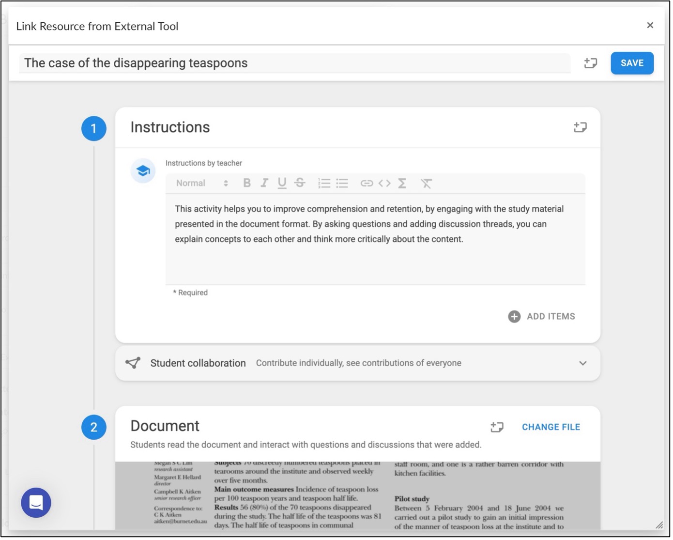Open the Normal text style dropdown
This screenshot has width=673, height=540.
(202, 183)
